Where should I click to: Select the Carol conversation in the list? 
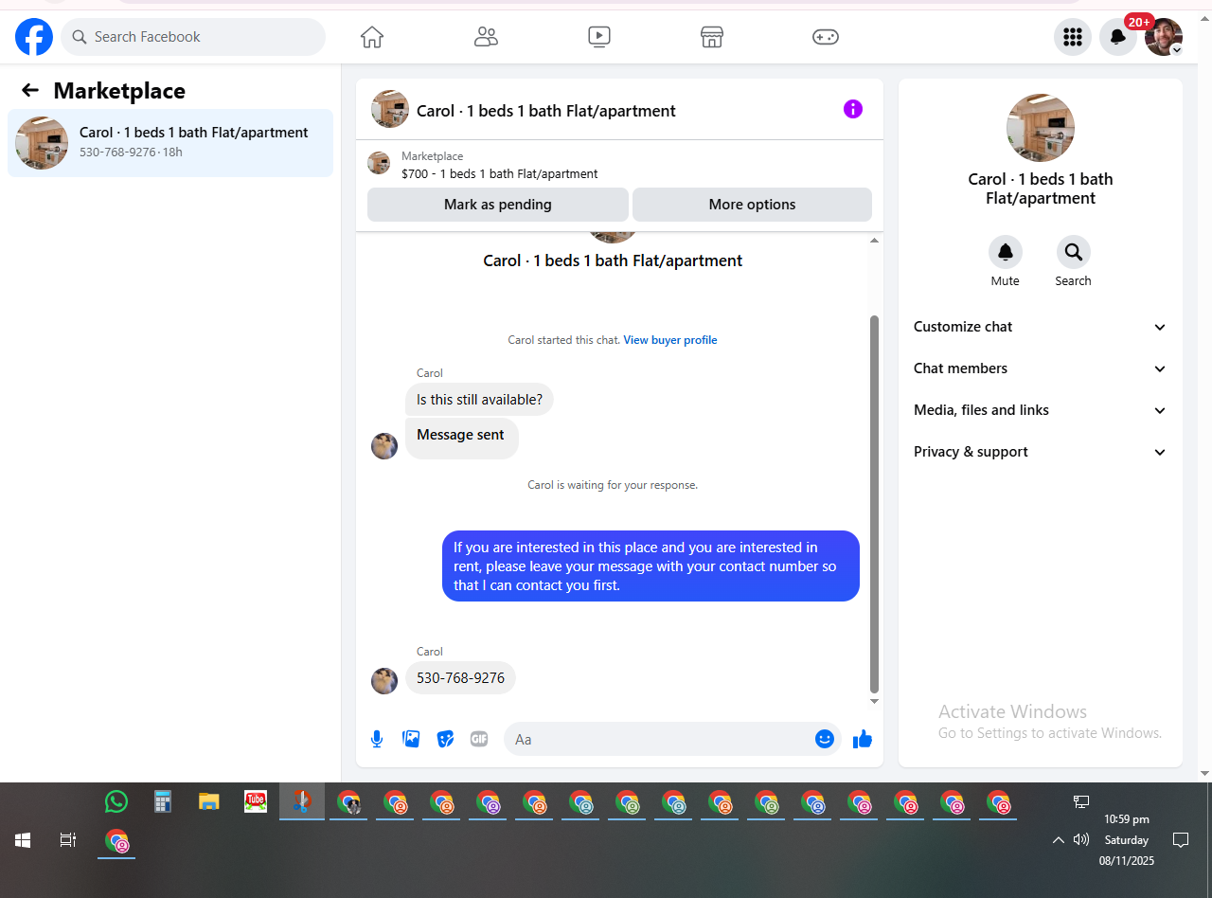click(170, 143)
